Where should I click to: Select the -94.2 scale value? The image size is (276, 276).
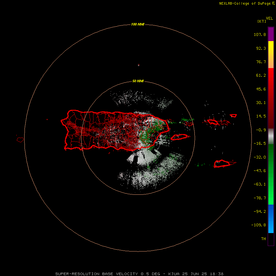click(x=260, y=211)
